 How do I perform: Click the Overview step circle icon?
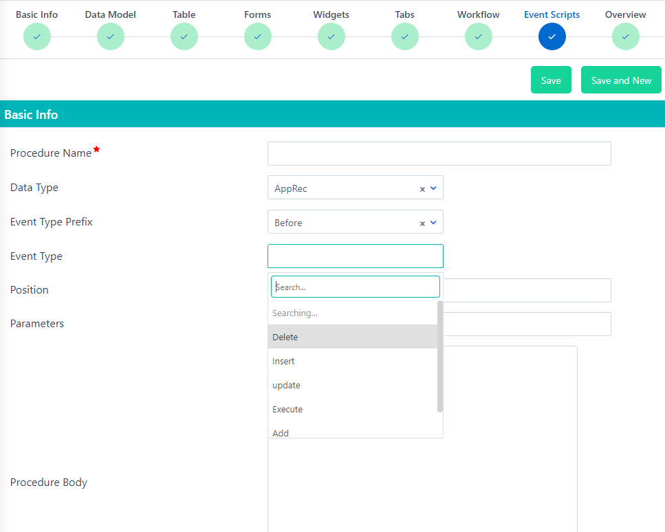626,36
